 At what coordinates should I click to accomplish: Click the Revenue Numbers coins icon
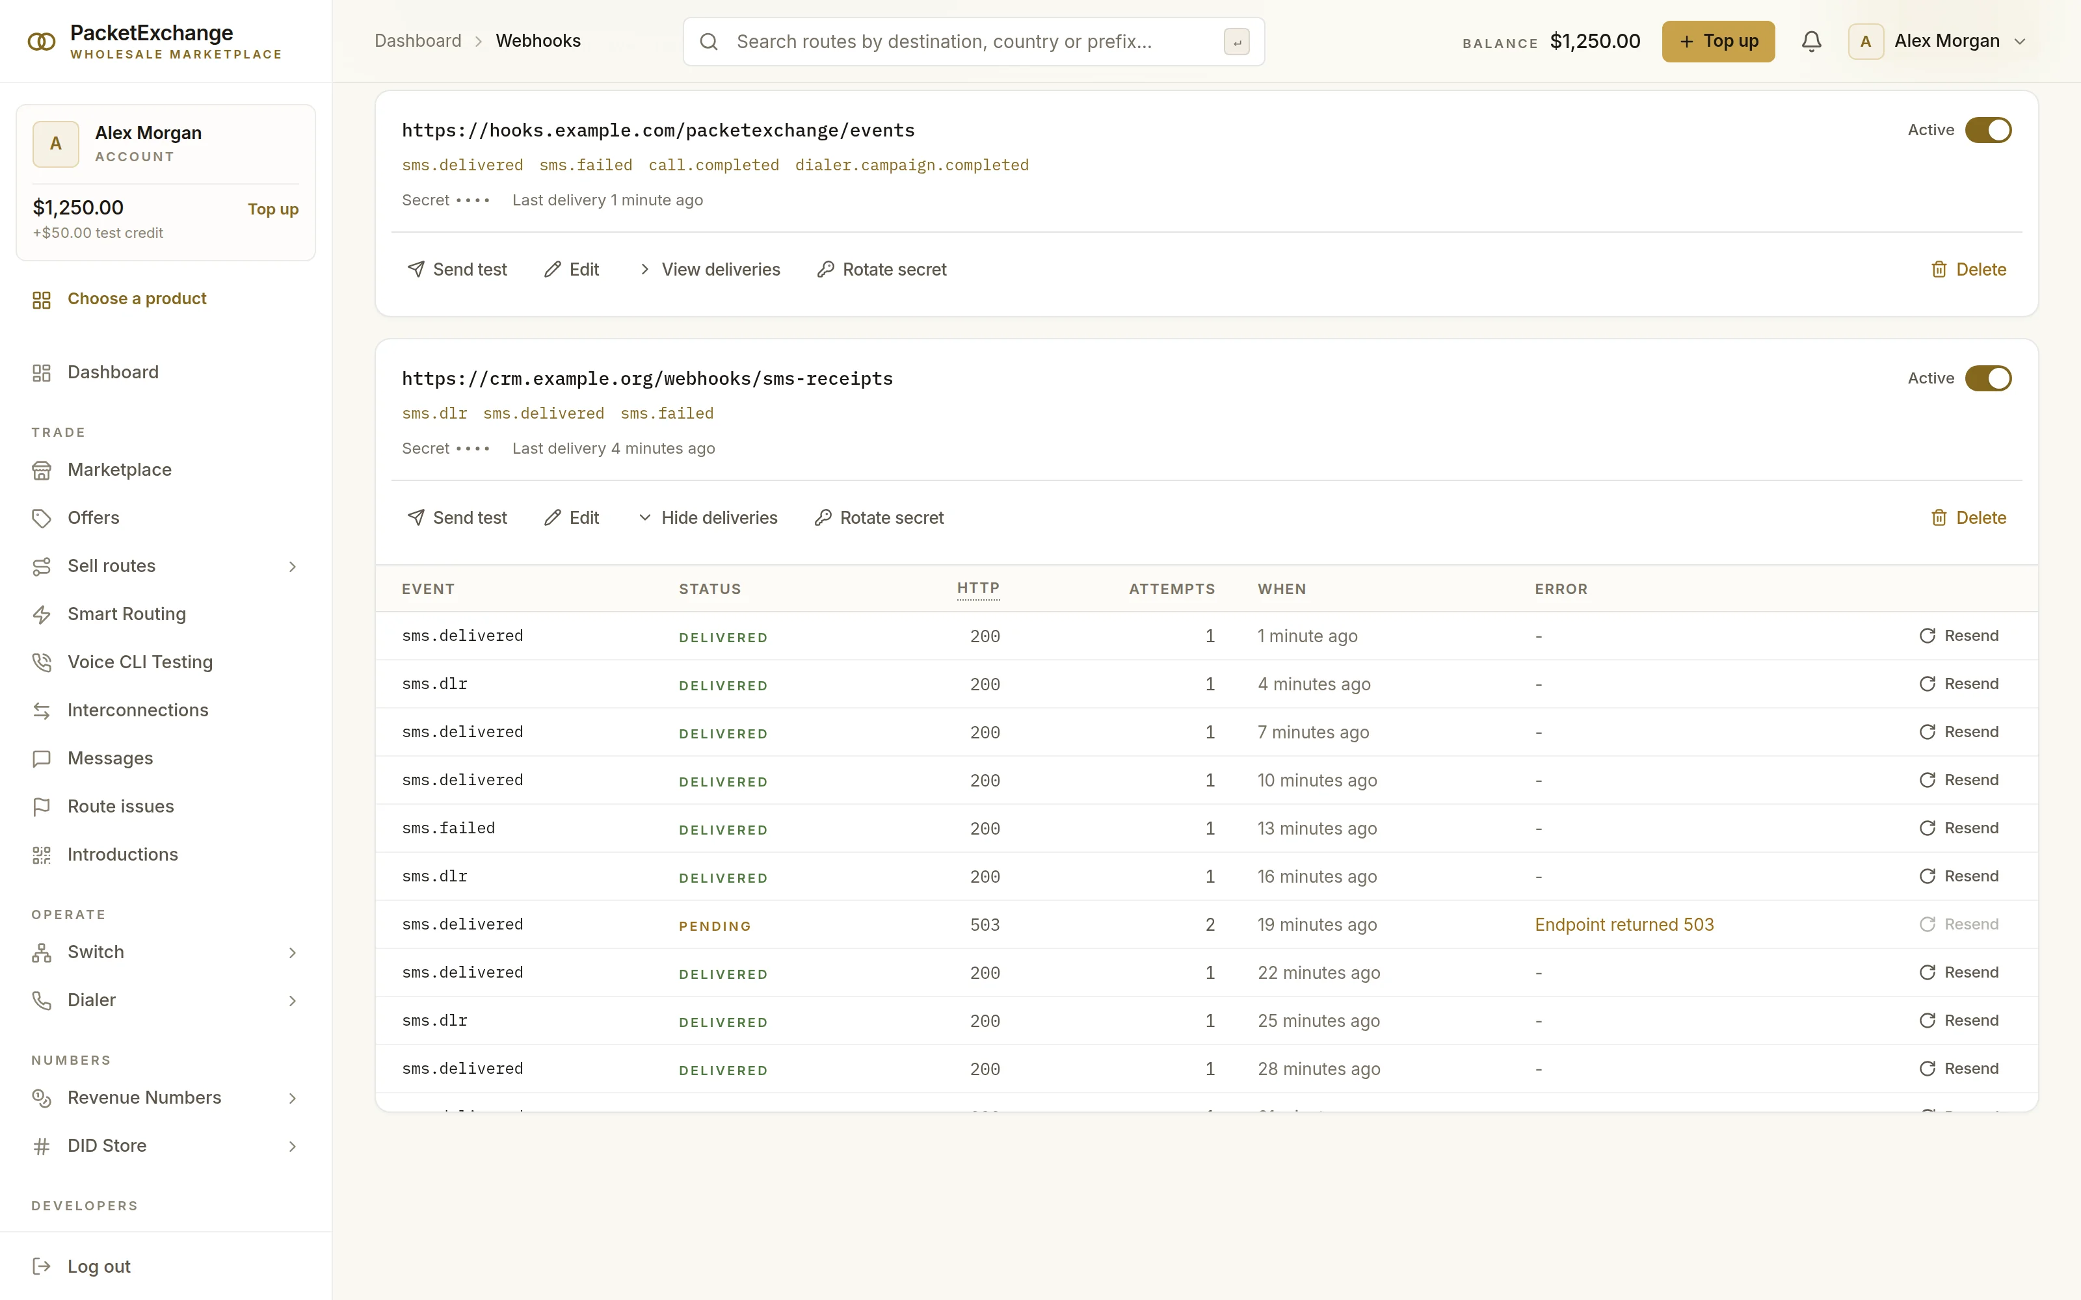41,1097
